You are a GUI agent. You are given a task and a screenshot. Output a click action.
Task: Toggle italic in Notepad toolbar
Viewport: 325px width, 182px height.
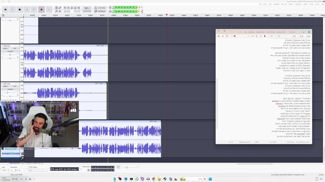point(261,36)
